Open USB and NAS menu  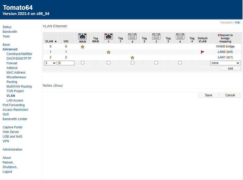[x=12, y=137]
